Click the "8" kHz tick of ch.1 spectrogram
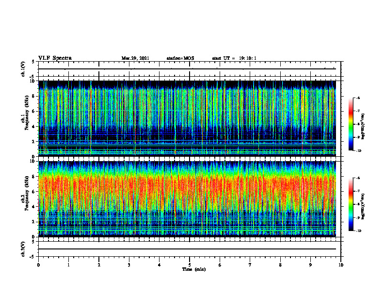Image resolution: width=384 pixels, height=297 pixels. click(x=34, y=96)
